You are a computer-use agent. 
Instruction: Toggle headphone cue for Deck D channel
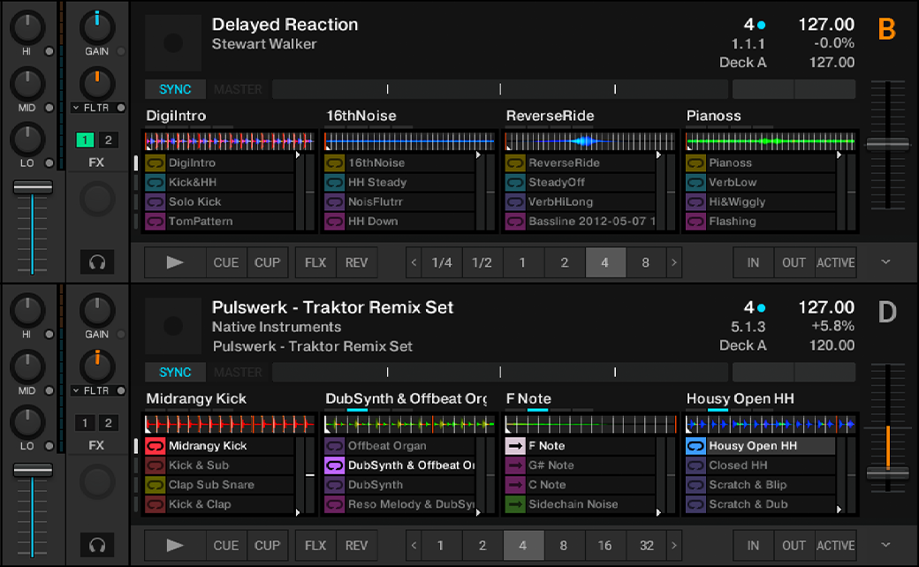[x=96, y=545]
